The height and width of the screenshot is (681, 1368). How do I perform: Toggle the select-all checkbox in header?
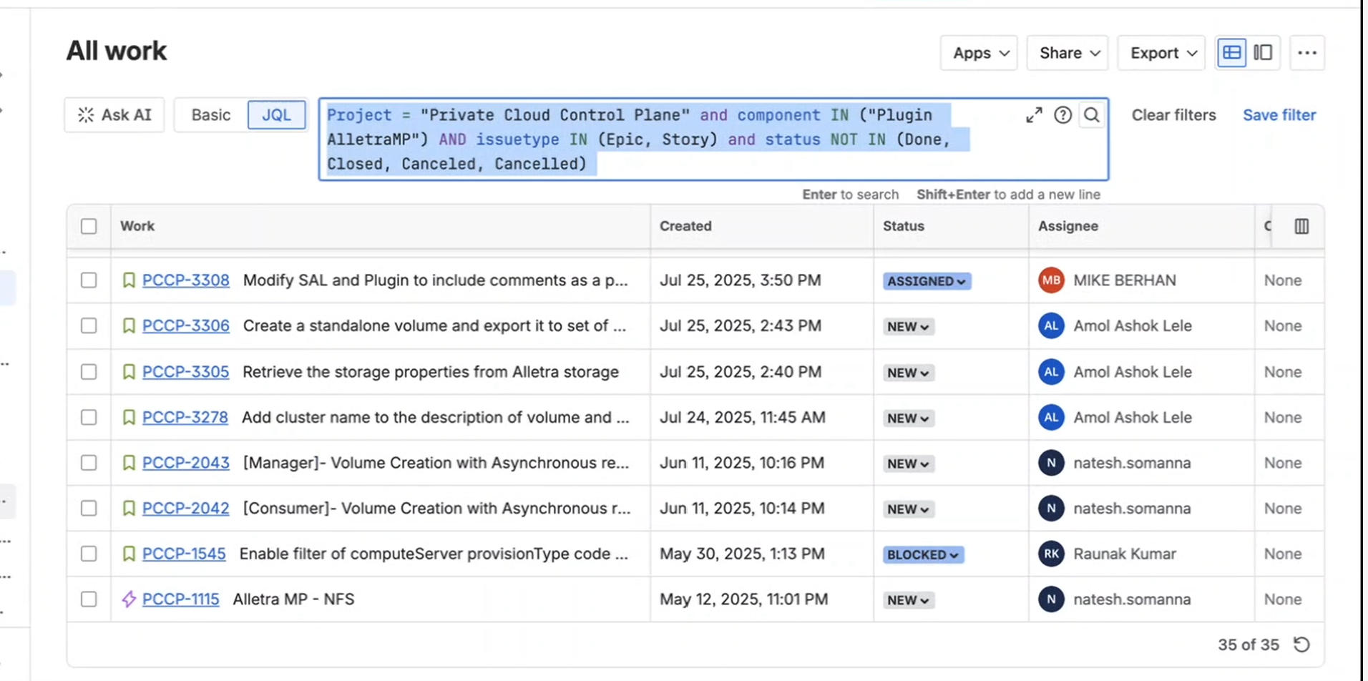pyautogui.click(x=89, y=227)
